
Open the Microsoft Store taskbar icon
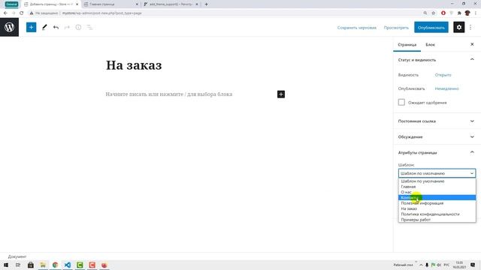30,265
